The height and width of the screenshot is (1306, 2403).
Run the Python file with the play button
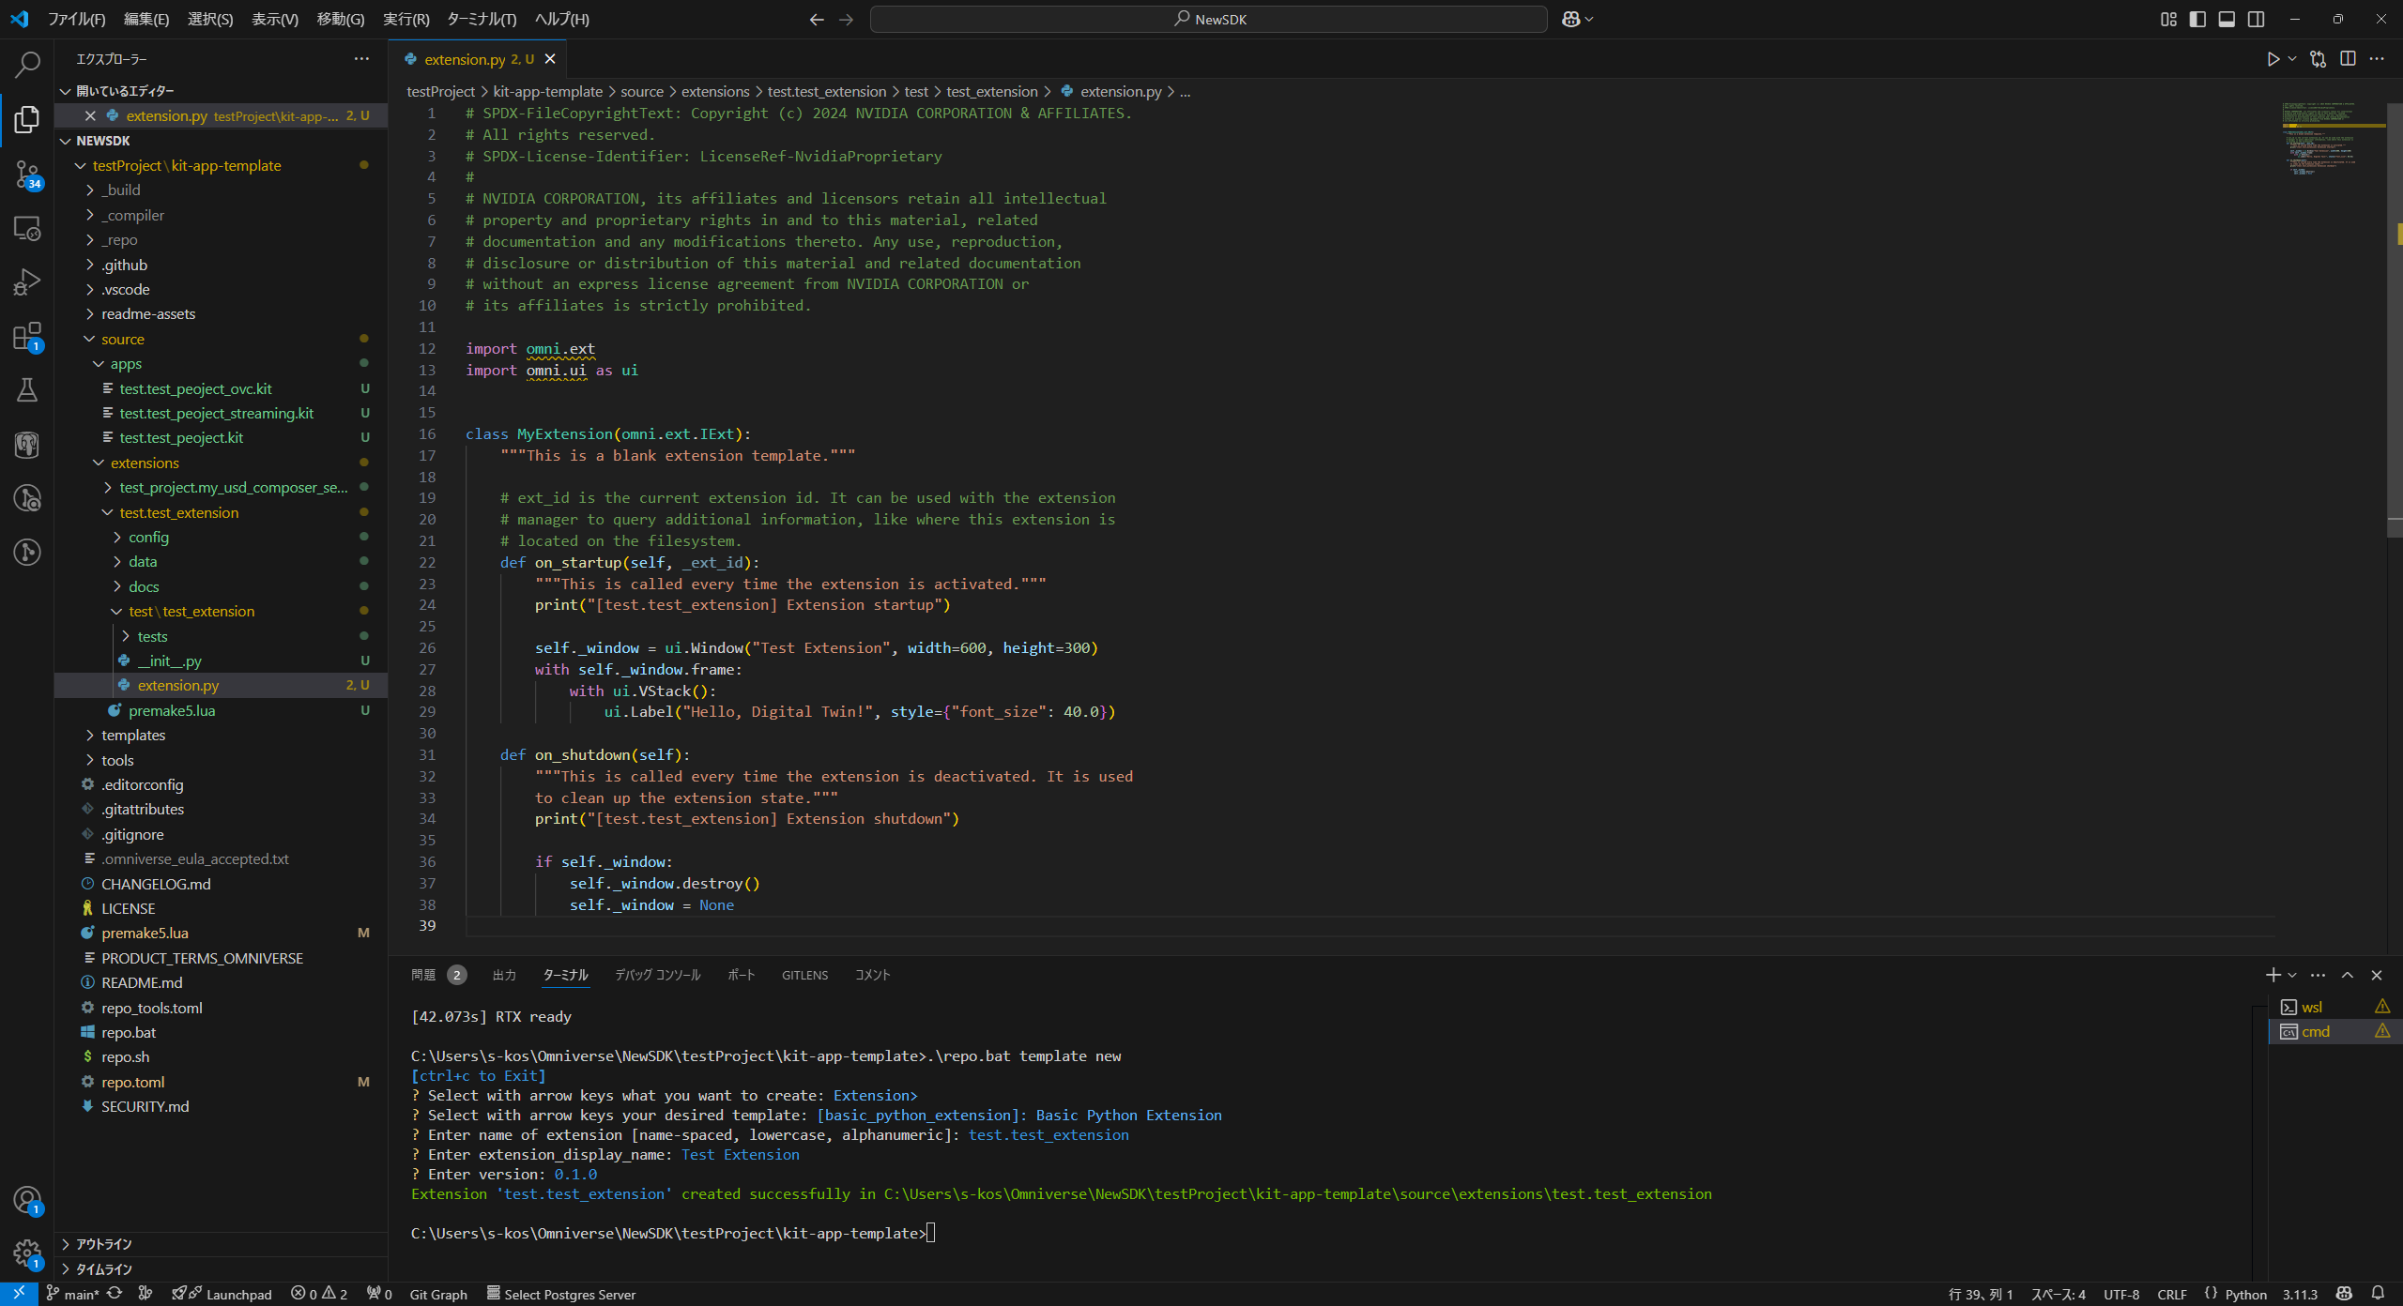pyautogui.click(x=2272, y=58)
